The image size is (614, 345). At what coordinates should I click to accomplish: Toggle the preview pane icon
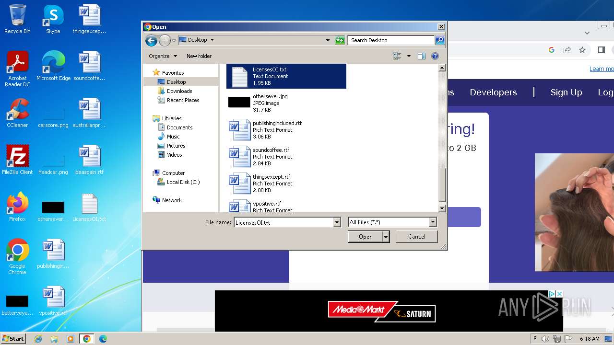tap(421, 56)
